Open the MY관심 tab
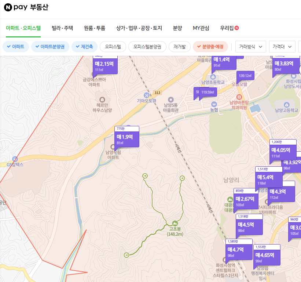The width and height of the screenshot is (301, 282). pyautogui.click(x=201, y=28)
